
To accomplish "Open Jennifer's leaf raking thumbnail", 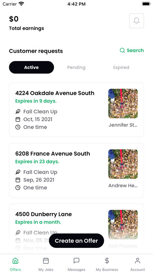I will (123, 104).
